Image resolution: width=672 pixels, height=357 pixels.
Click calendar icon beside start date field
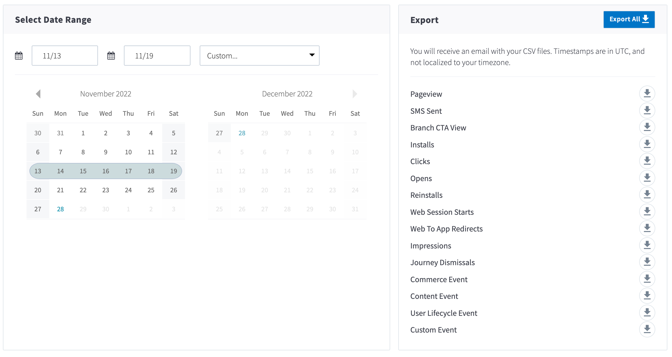(19, 56)
